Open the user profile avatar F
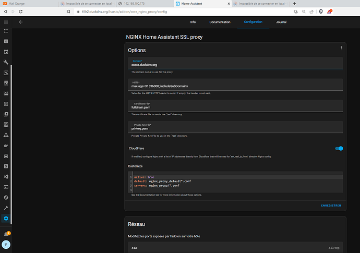This screenshot has width=360, height=253. coord(6,245)
